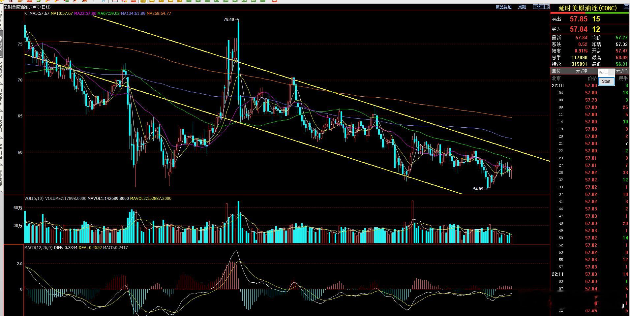This screenshot has height=316, width=630.
Task: Click the 60万 volume axis label
Action: point(18,208)
